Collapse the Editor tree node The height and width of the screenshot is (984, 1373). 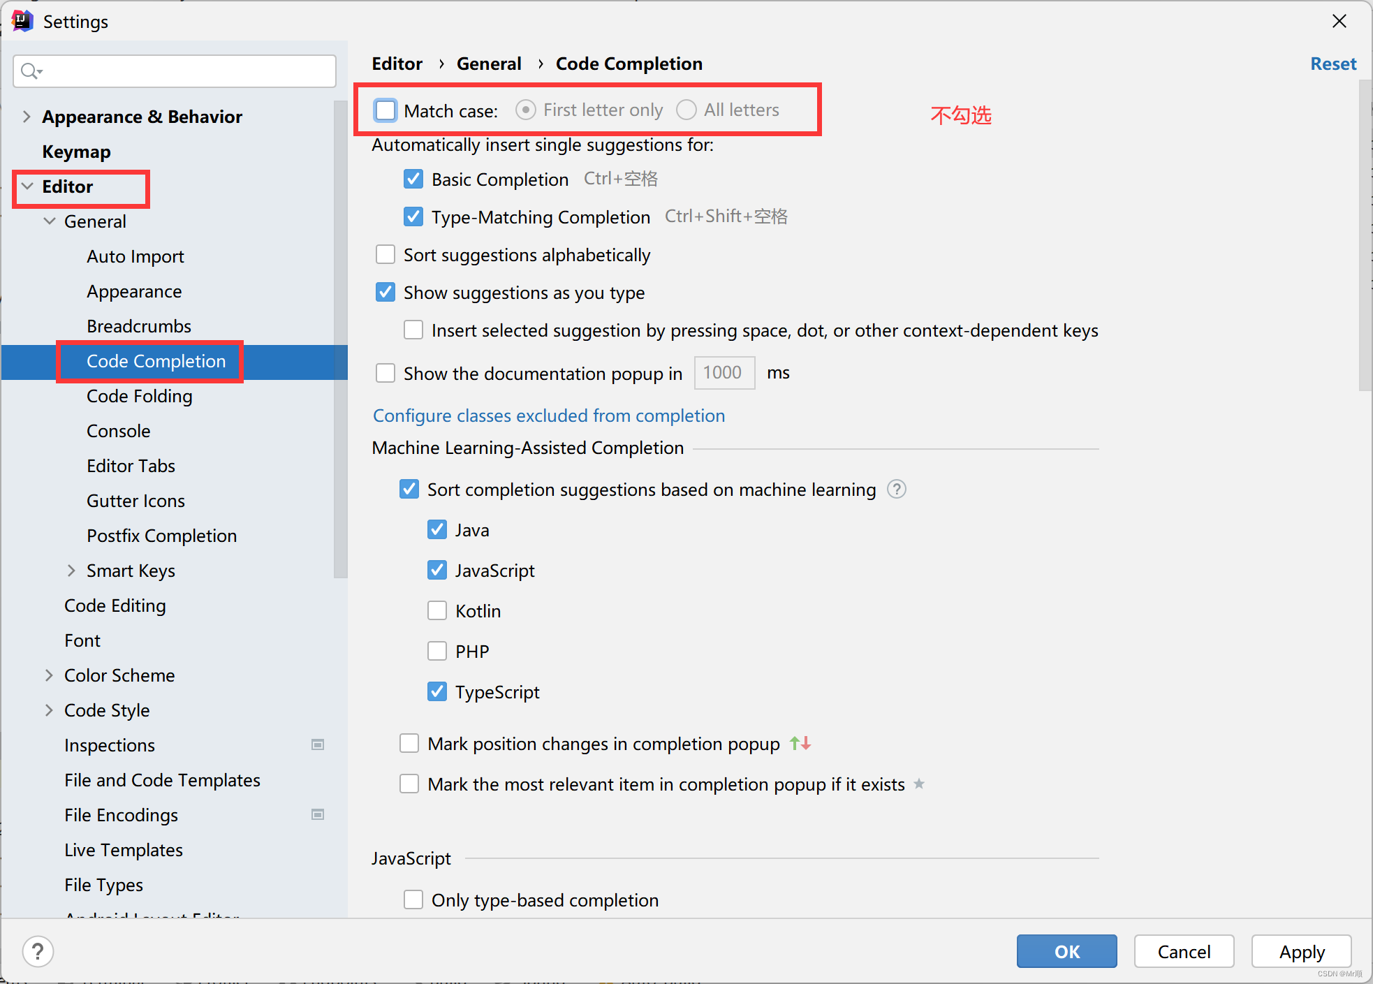click(x=27, y=186)
